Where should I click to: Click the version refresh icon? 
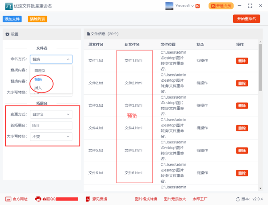click(237, 199)
